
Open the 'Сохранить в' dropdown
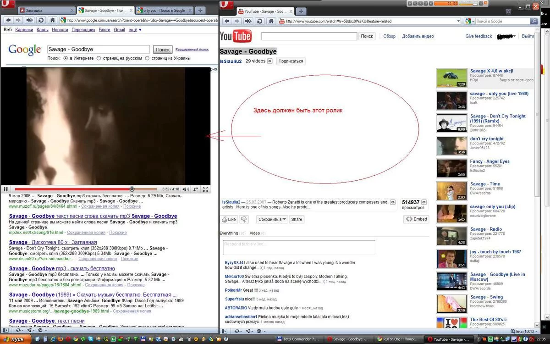272,219
